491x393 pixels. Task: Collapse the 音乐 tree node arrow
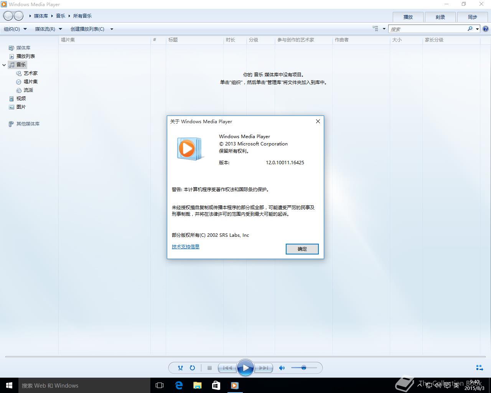[x=4, y=65]
